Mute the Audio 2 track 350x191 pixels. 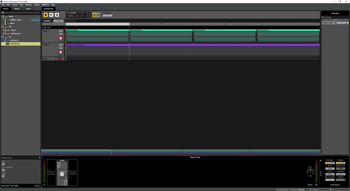click(x=61, y=47)
